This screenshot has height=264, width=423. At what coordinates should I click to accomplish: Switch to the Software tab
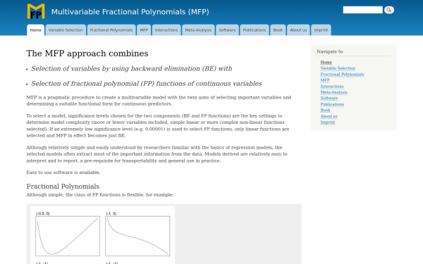[x=227, y=30]
